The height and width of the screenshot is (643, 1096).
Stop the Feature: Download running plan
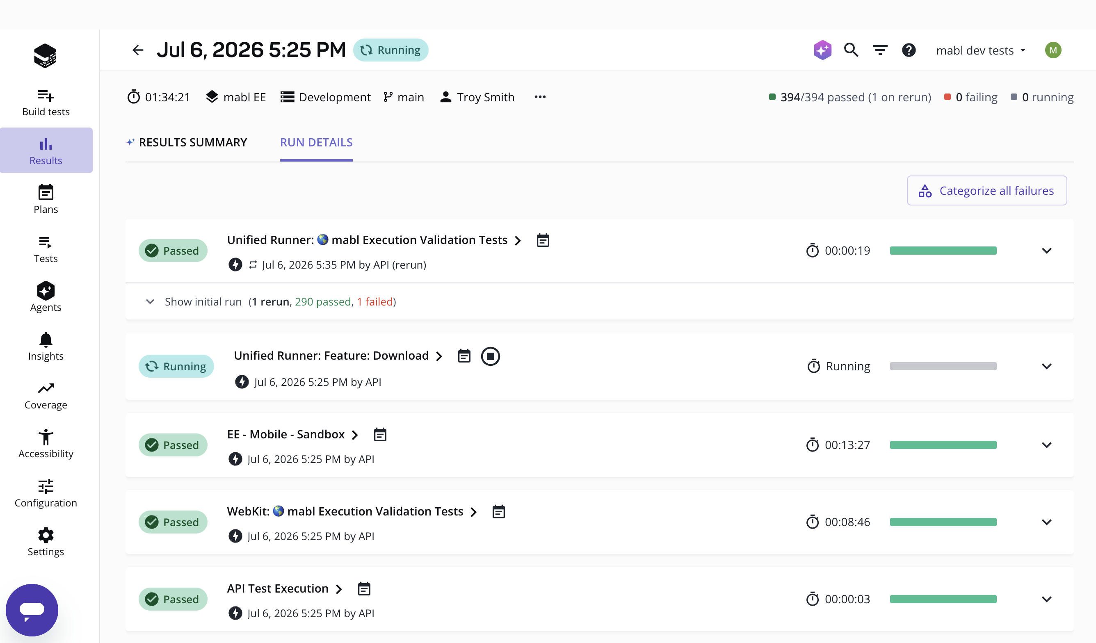tap(490, 356)
